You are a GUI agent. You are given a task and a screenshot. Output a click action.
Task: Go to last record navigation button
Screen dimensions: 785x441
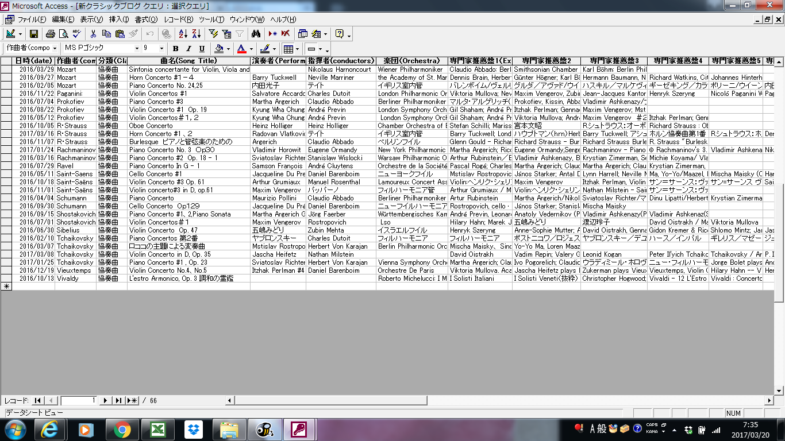point(118,400)
